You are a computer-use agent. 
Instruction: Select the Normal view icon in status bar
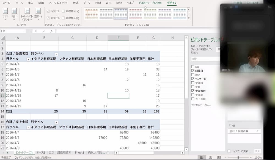point(202,158)
